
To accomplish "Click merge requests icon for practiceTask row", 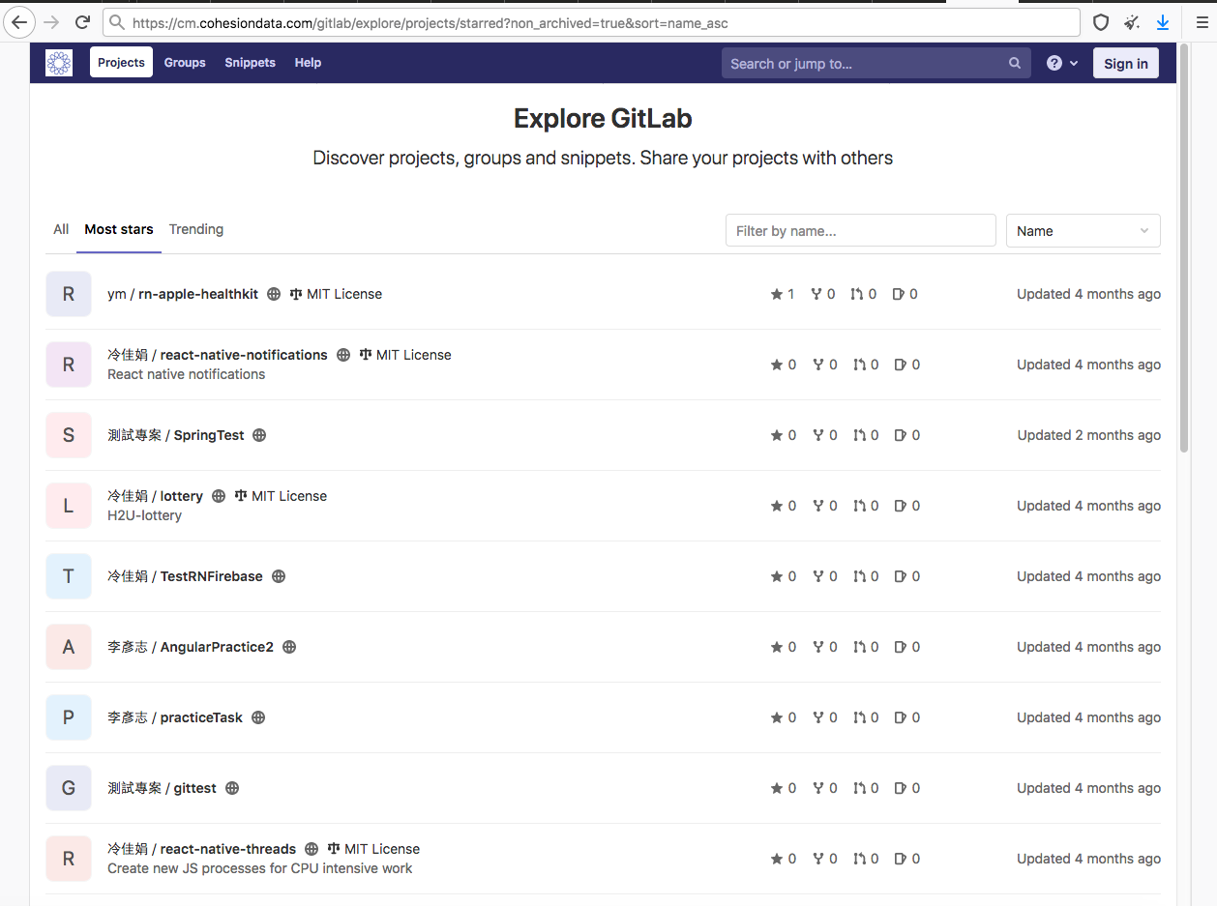I will click(x=859, y=717).
